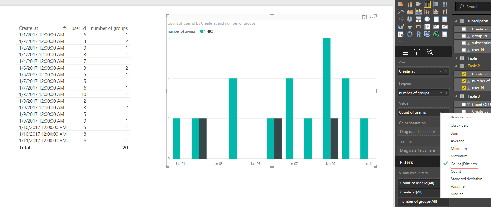Select Sum aggregation
Image resolution: width=491 pixels, height=207 pixels.
click(454, 133)
